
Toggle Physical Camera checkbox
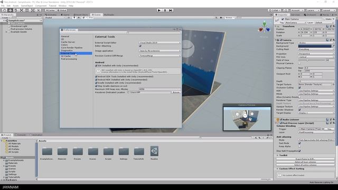[x=299, y=63]
